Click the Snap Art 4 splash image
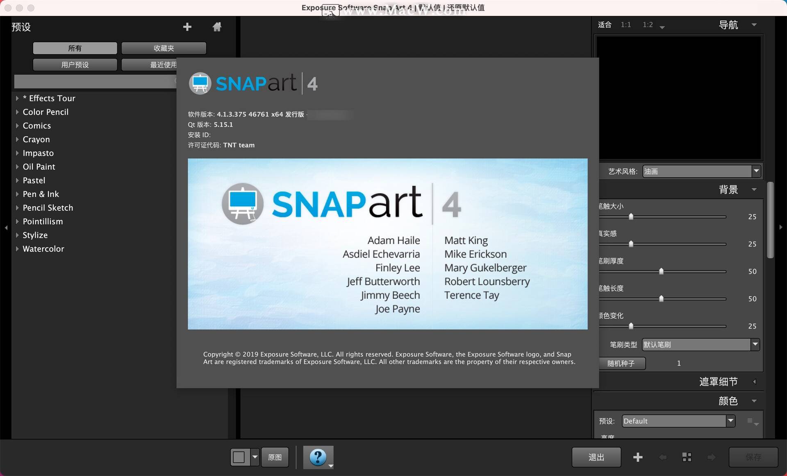 387,244
